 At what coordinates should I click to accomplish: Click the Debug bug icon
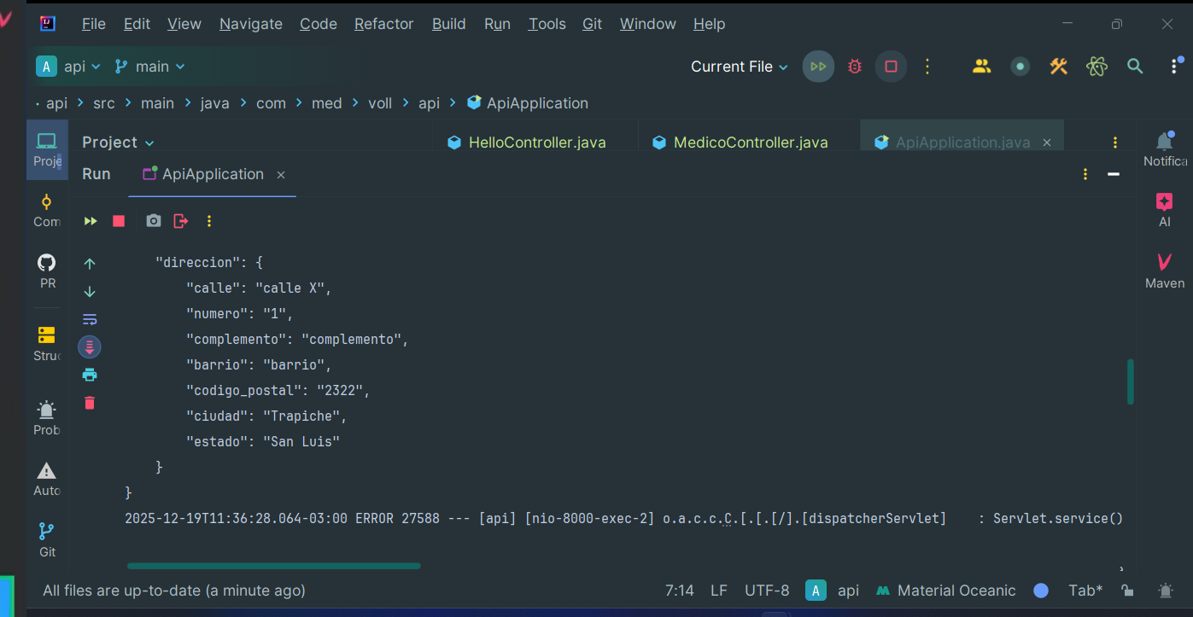click(x=855, y=67)
